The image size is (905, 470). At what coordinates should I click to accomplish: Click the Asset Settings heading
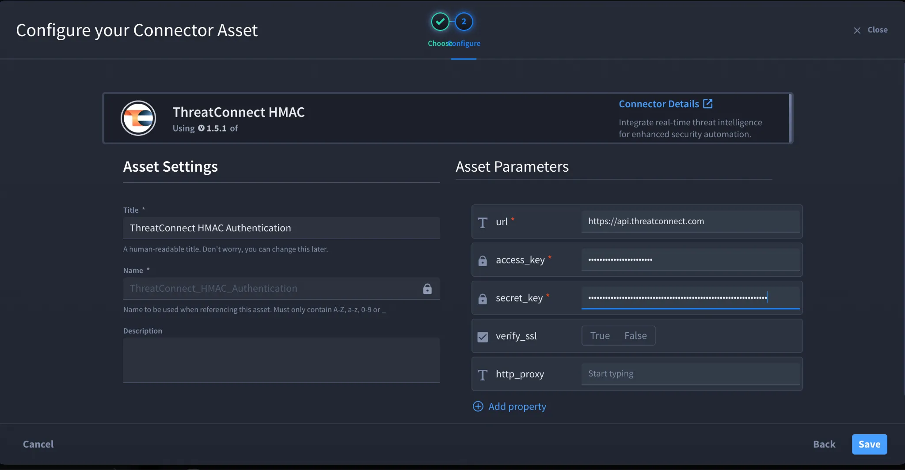171,167
